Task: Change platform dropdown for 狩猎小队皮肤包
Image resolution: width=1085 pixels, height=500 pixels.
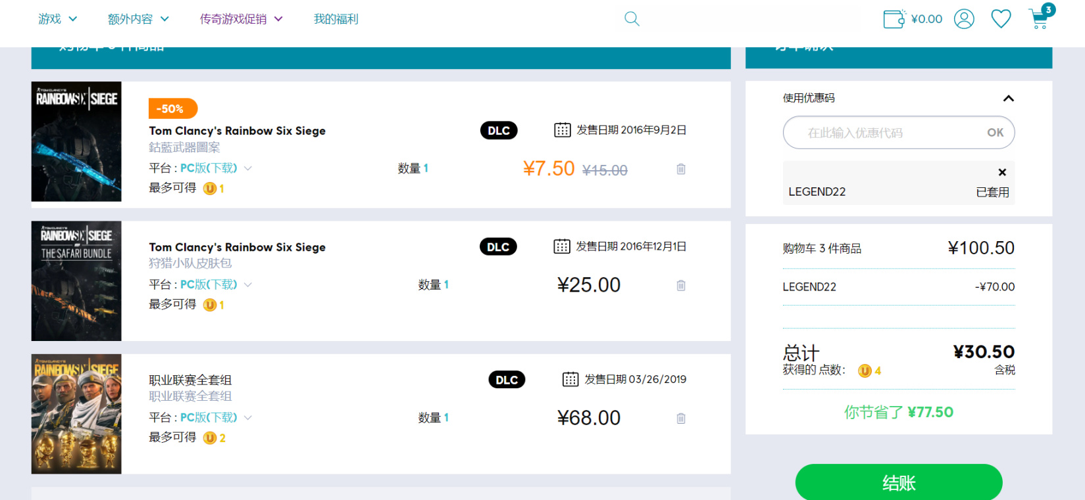Action: coord(216,284)
